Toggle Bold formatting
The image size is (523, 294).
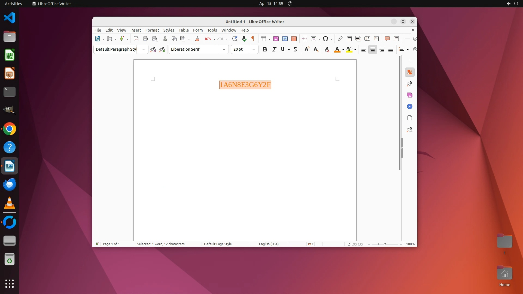[x=265, y=49]
